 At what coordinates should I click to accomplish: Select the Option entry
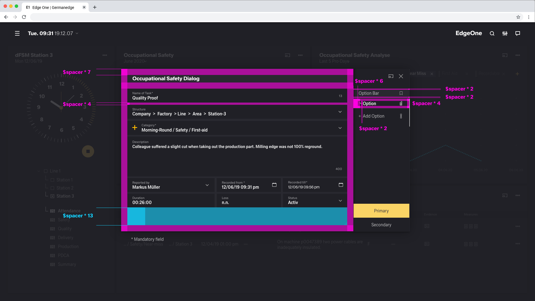coord(369,104)
